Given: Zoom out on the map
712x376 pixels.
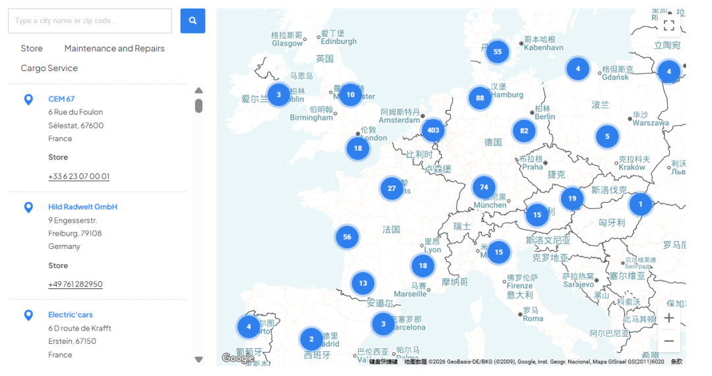Looking at the screenshot, I should click(668, 341).
